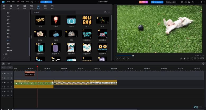Image resolution: width=206 pixels, height=110 pixels.
Task: Collapse the category sidebar with arrow handle
Action: click(x=31, y=37)
